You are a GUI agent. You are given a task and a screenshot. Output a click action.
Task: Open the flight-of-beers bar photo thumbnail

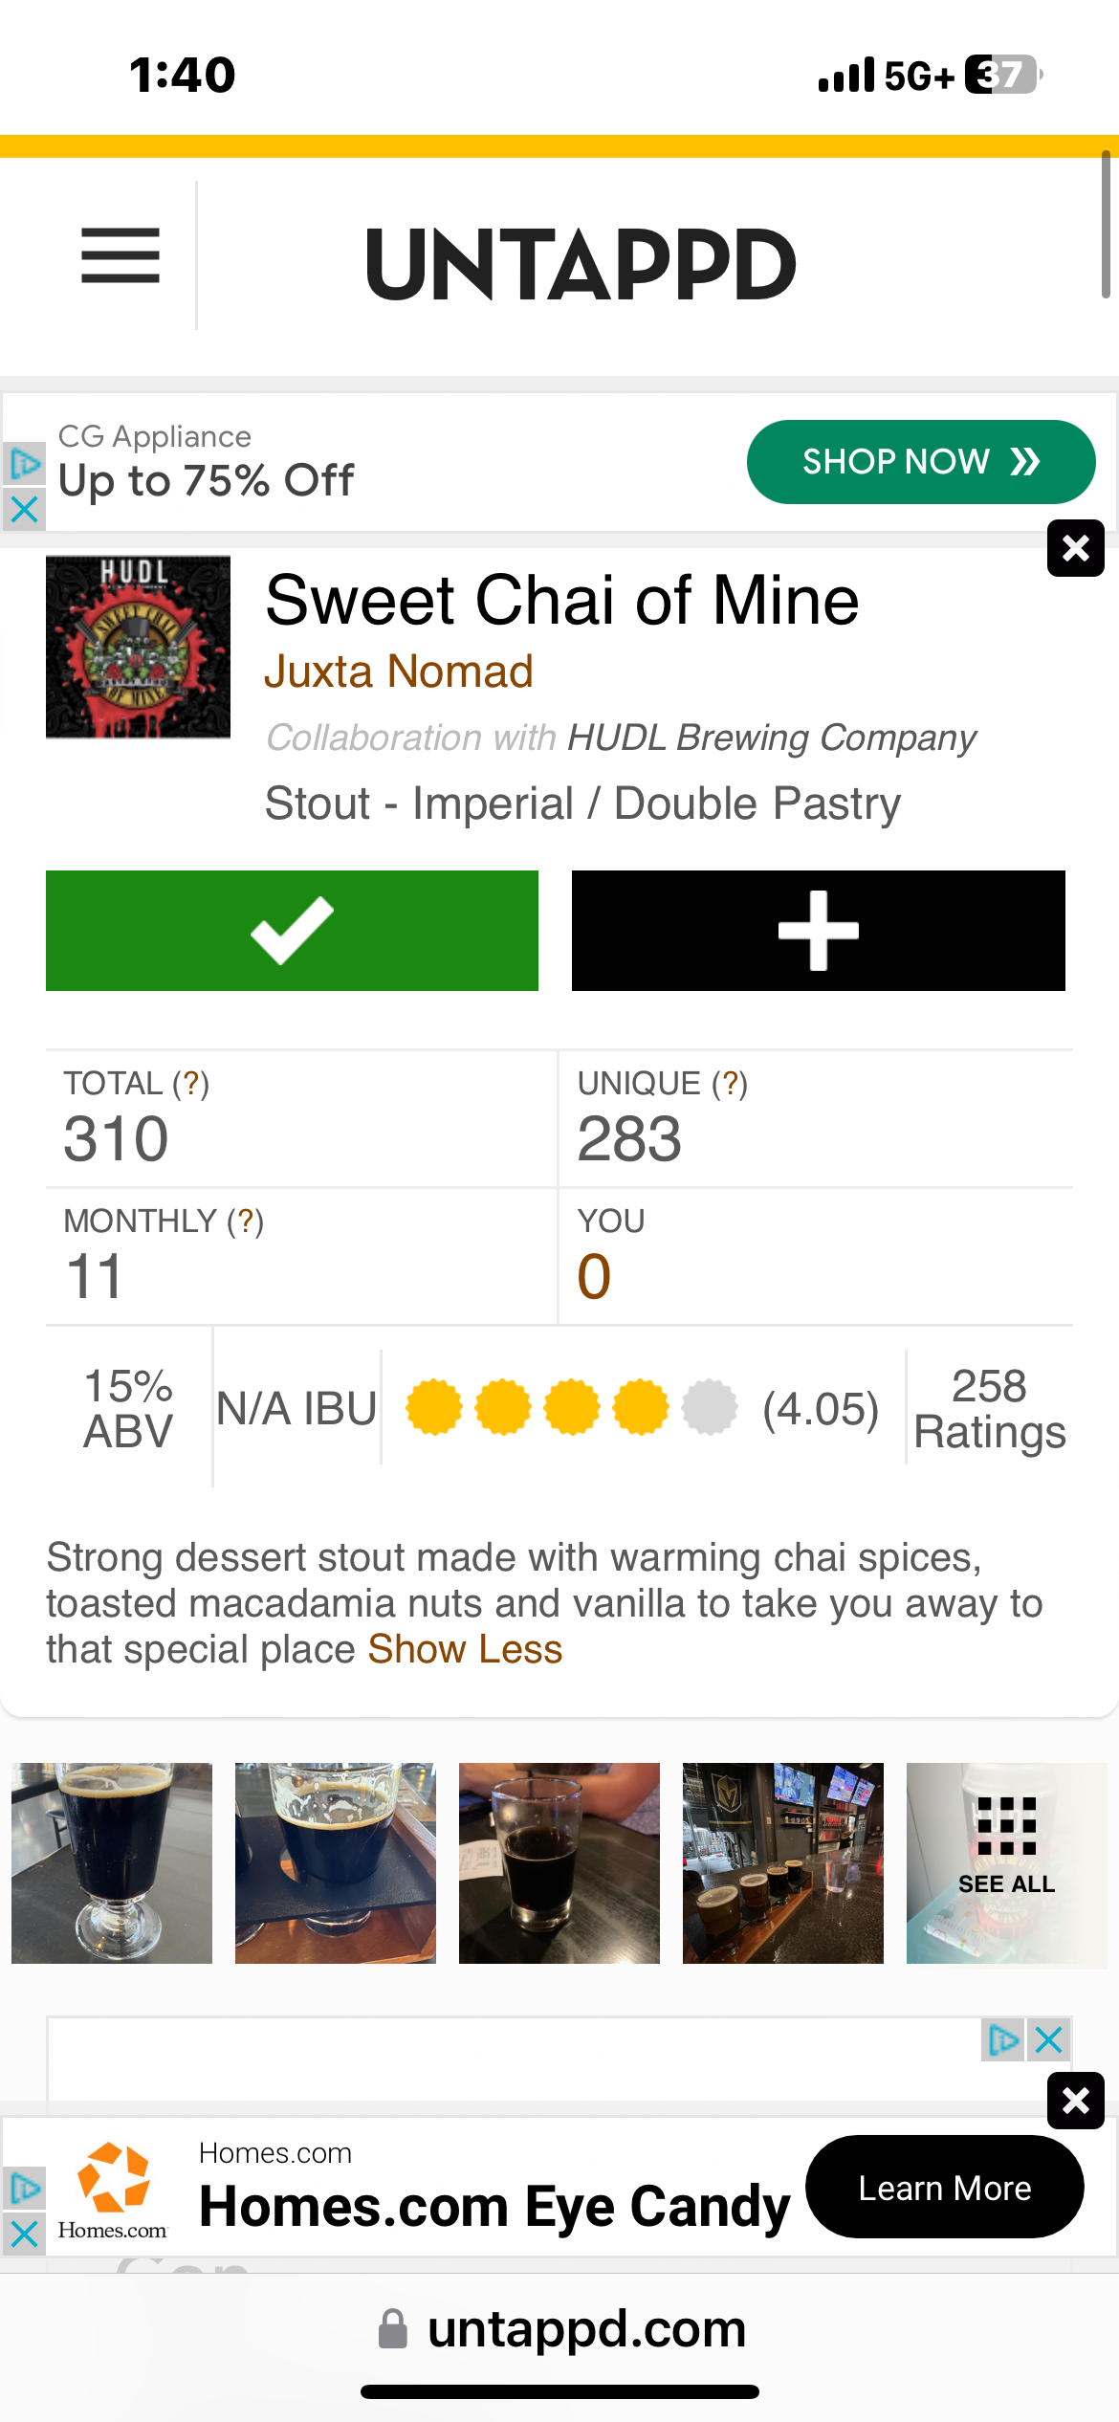(x=782, y=1862)
